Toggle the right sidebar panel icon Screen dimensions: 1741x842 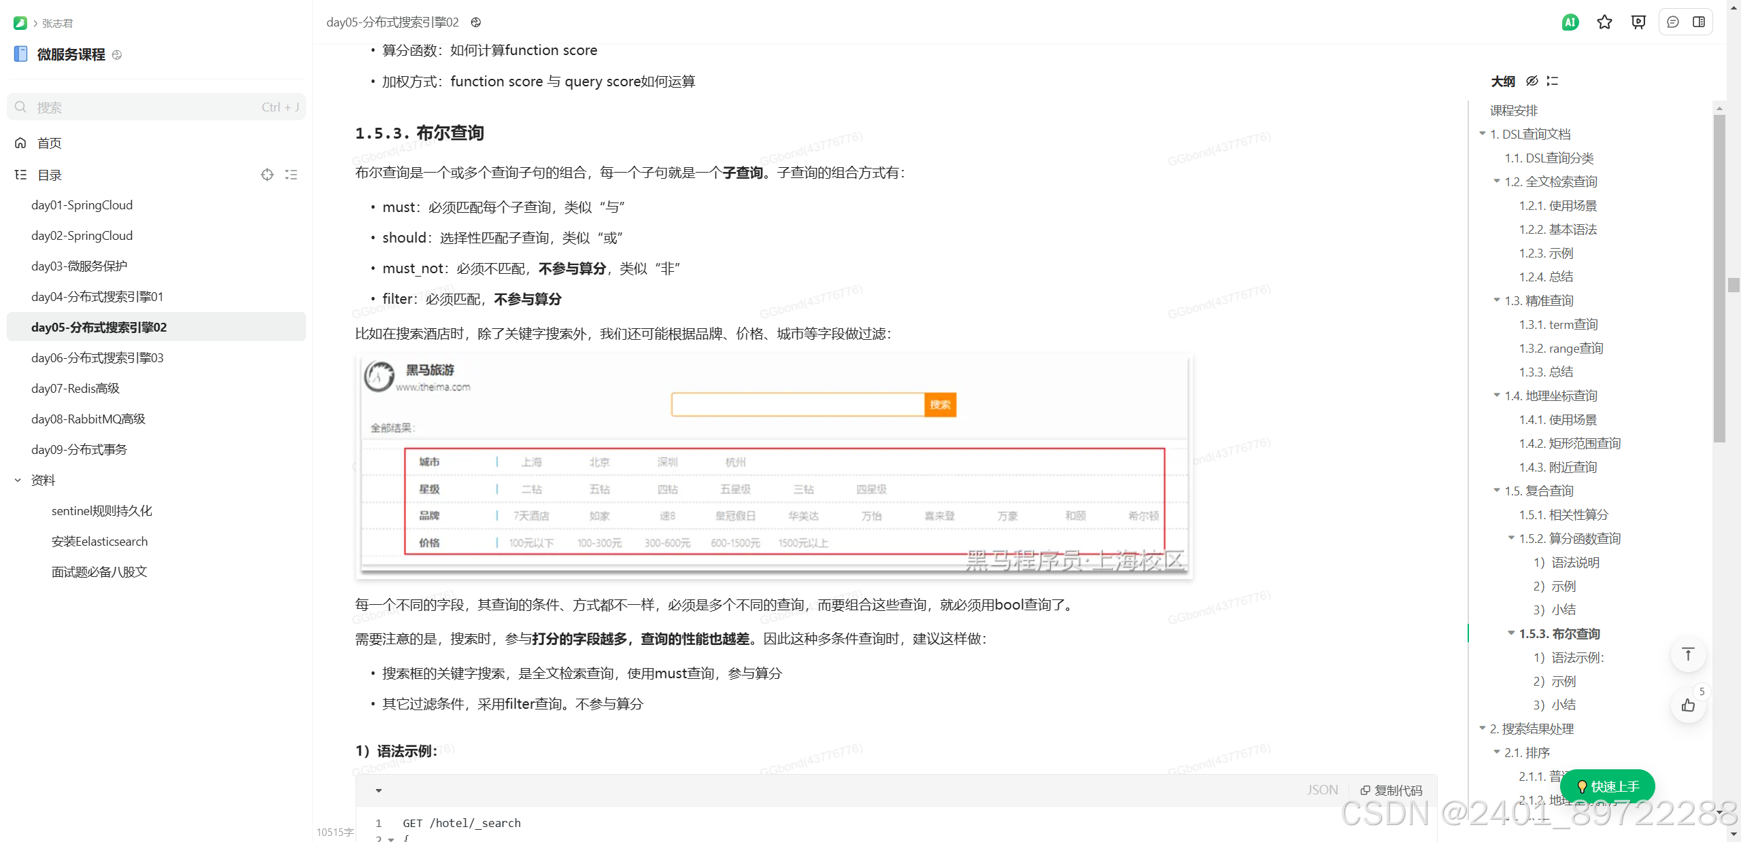(x=1699, y=22)
